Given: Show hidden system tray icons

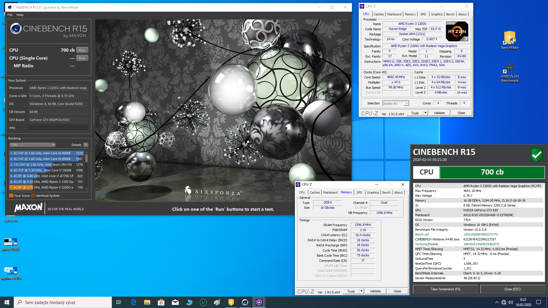Looking at the screenshot, I should (x=497, y=302).
